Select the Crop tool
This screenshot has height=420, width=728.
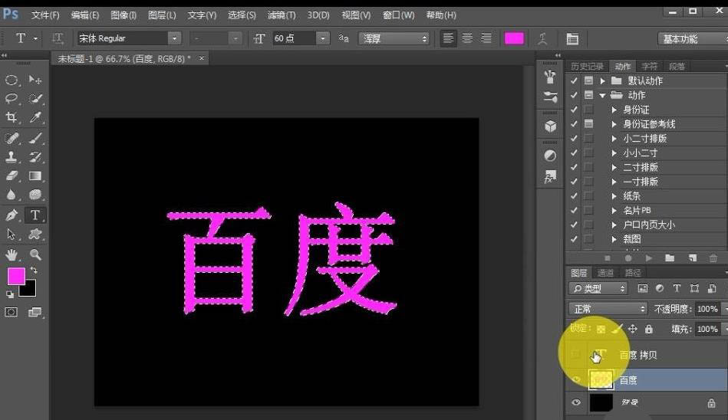(x=12, y=117)
